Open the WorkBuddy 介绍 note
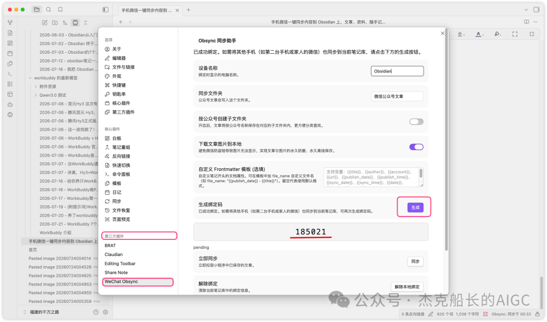This screenshot has height=322, width=547. 55,233
